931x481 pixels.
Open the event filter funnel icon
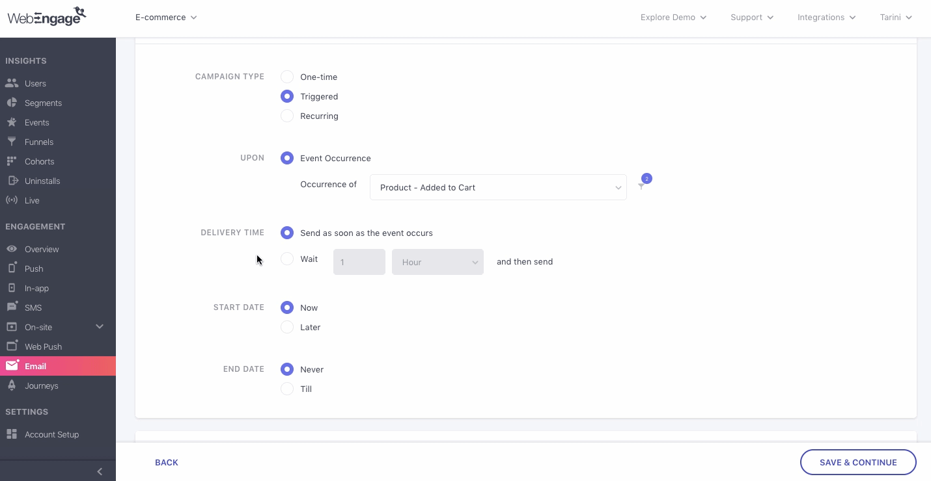pyautogui.click(x=641, y=187)
